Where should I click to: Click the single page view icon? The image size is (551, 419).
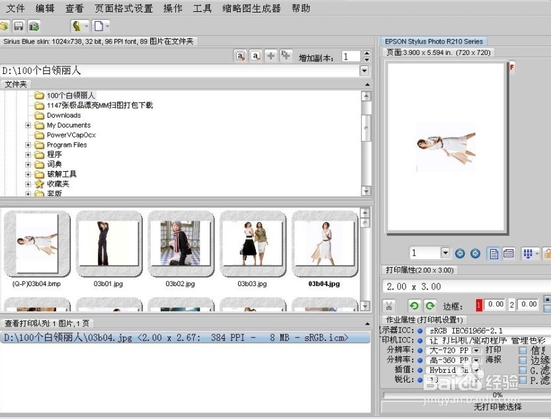(x=493, y=252)
